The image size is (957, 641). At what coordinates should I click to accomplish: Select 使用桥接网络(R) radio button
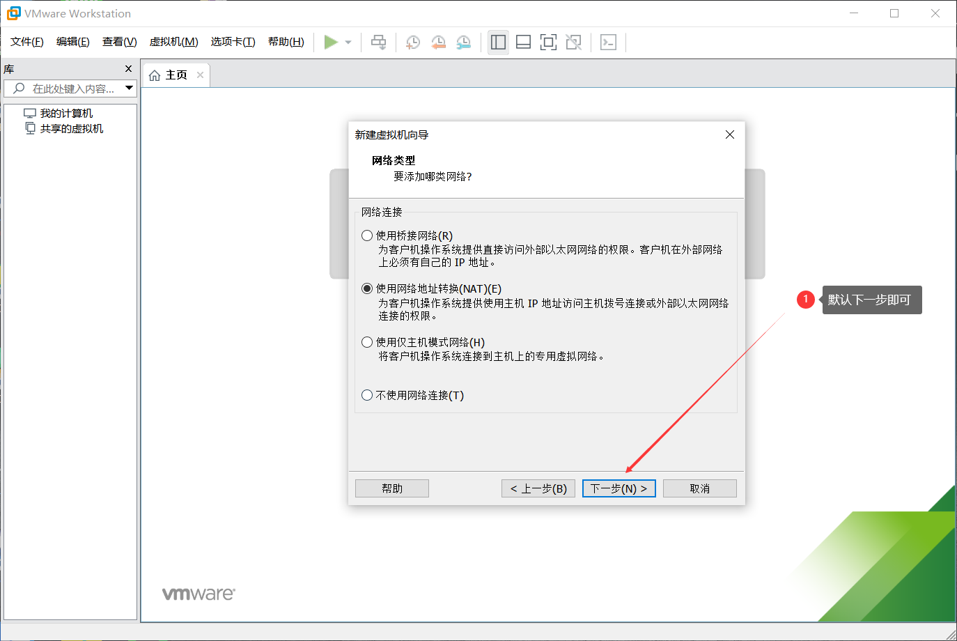pyautogui.click(x=367, y=235)
